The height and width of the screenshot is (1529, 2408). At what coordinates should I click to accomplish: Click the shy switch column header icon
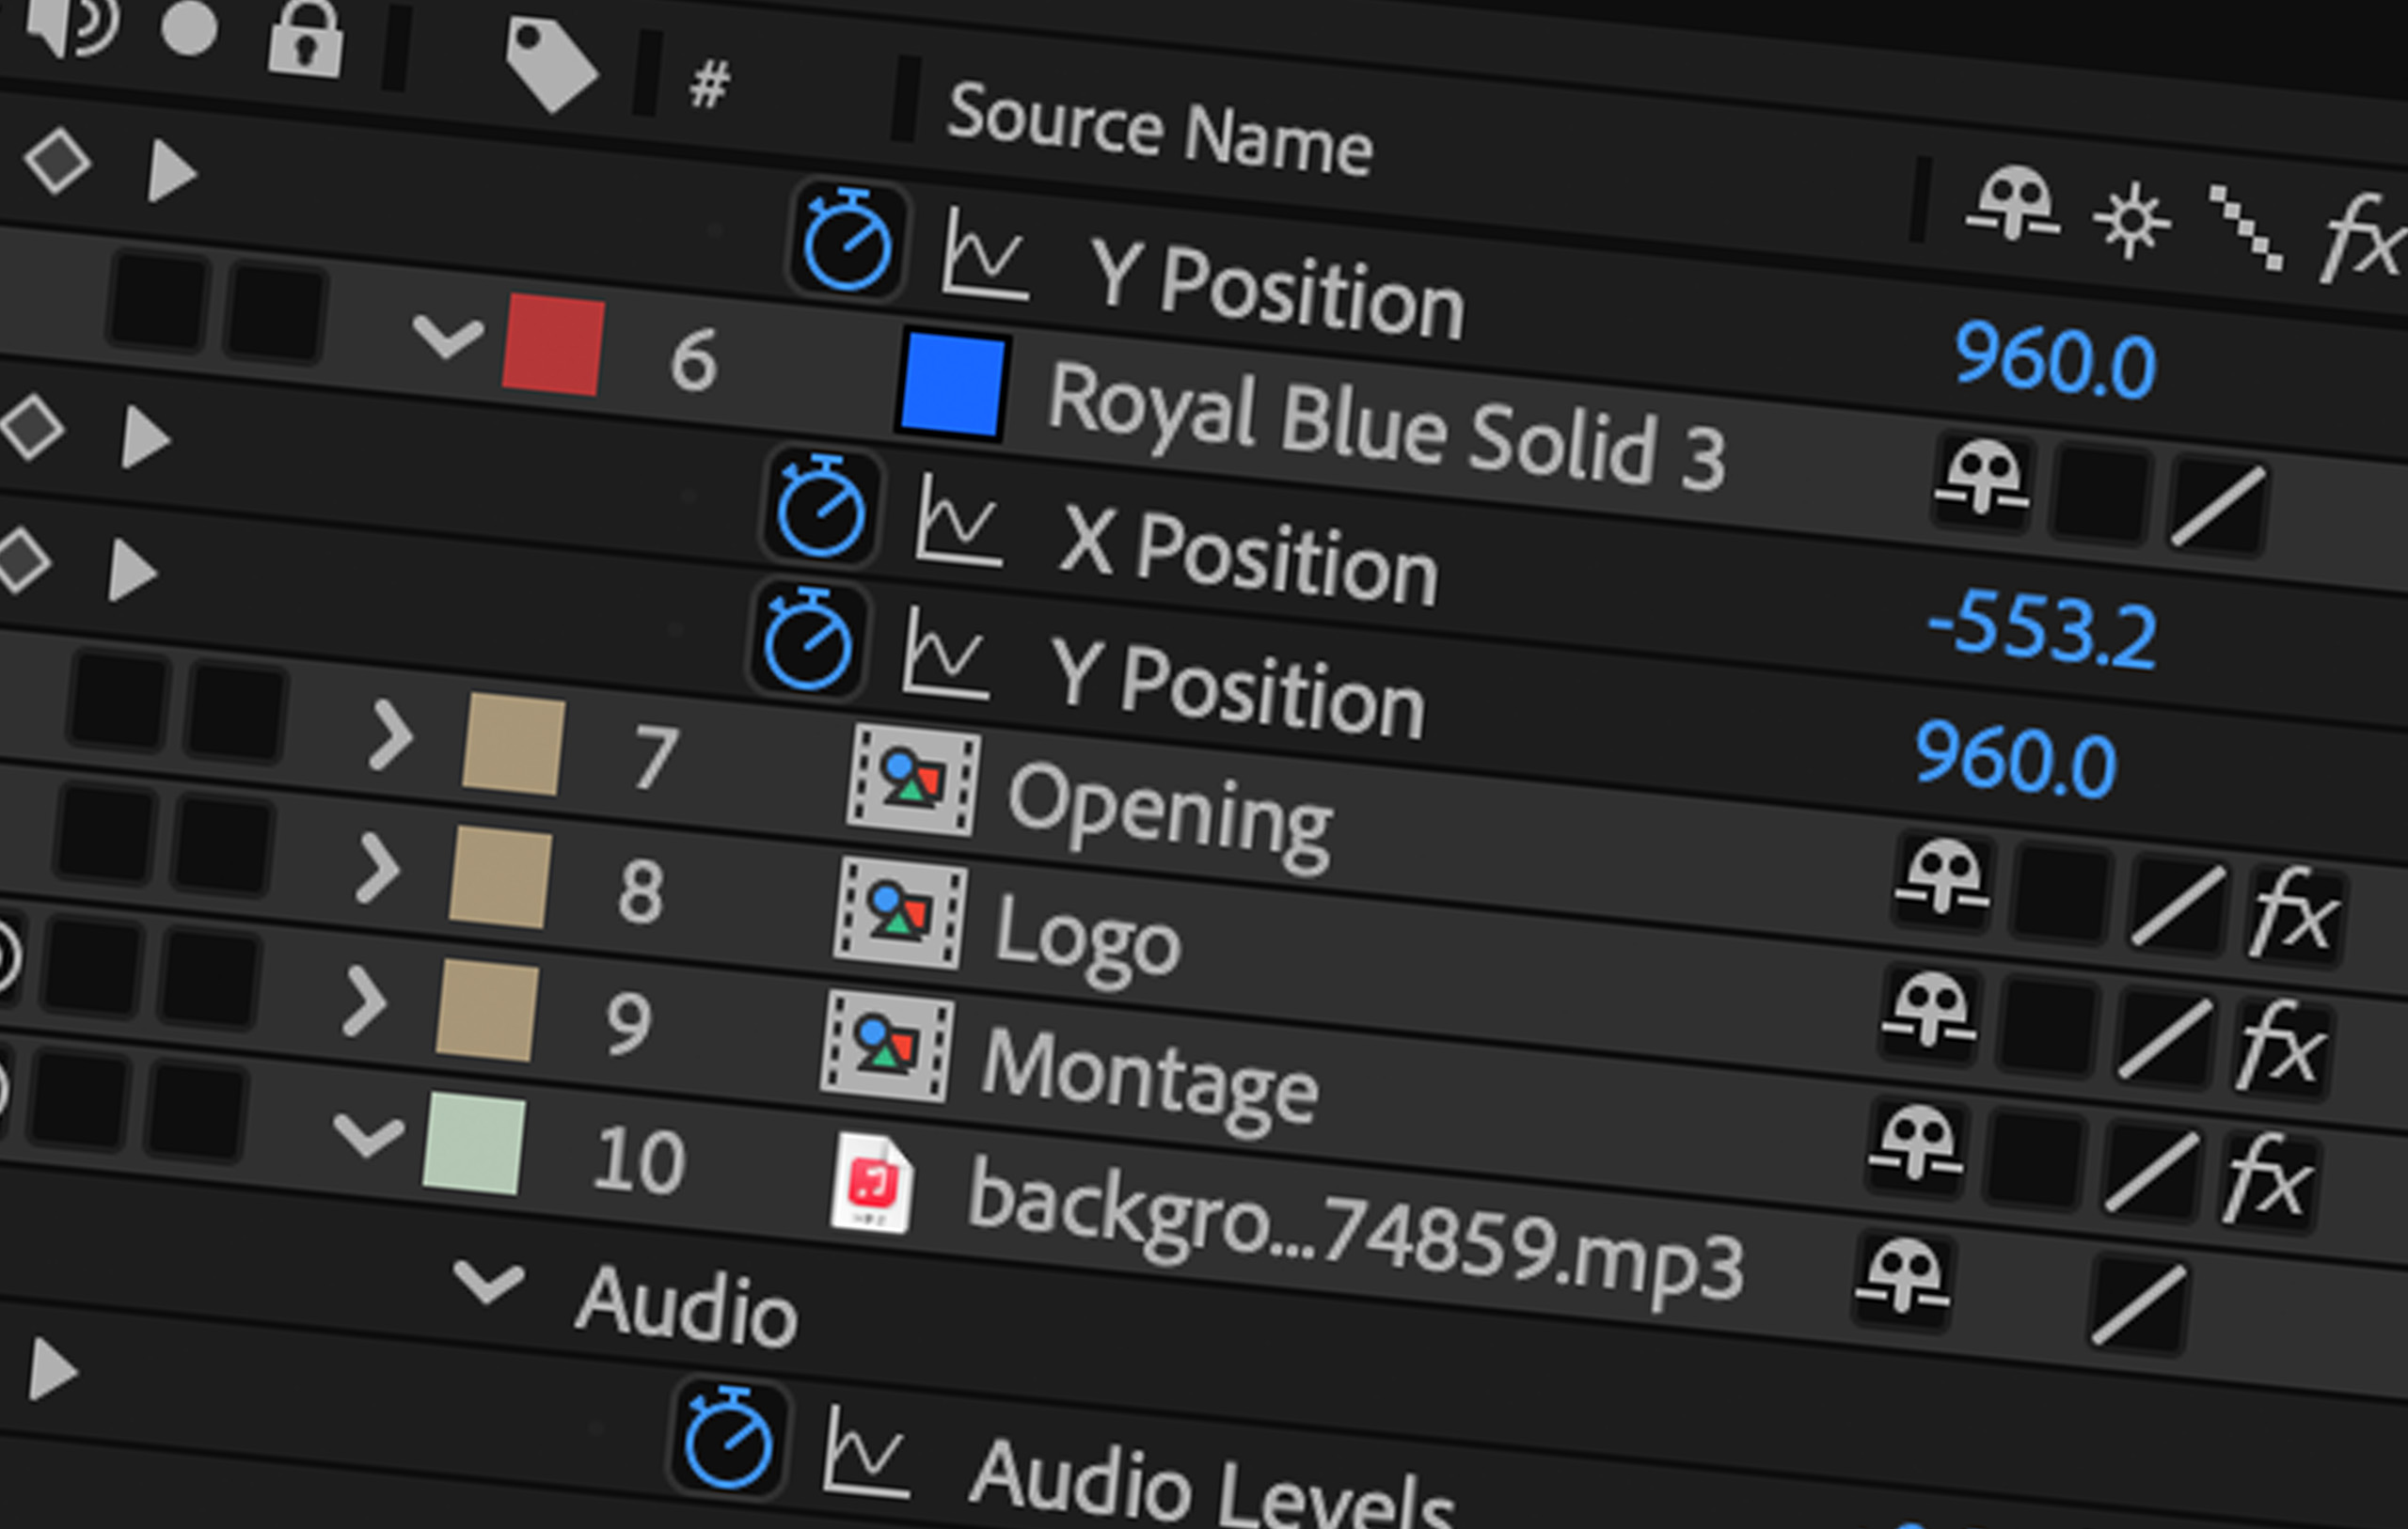[2013, 205]
